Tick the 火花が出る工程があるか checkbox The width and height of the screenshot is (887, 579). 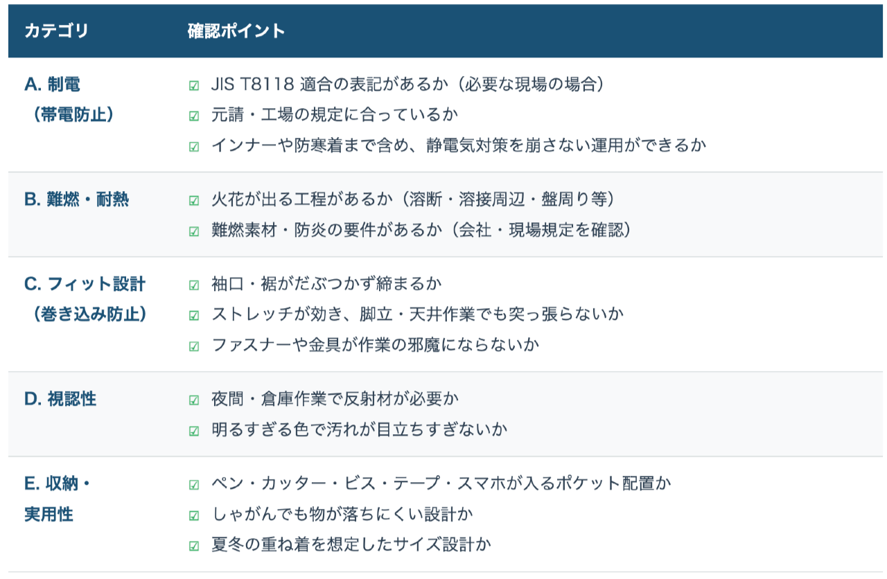[194, 201]
